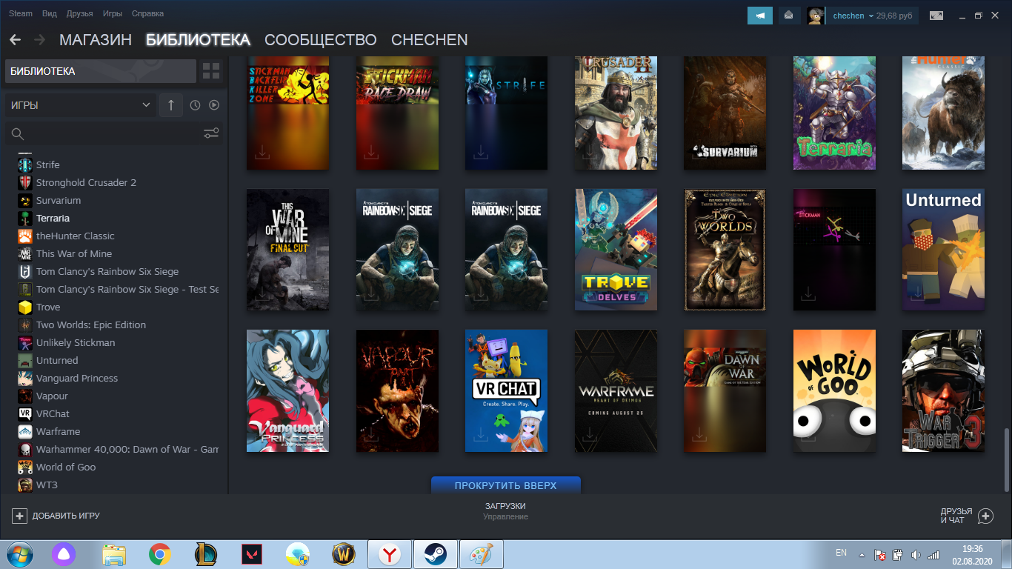Show ready-to-play games icon

pos(214,105)
